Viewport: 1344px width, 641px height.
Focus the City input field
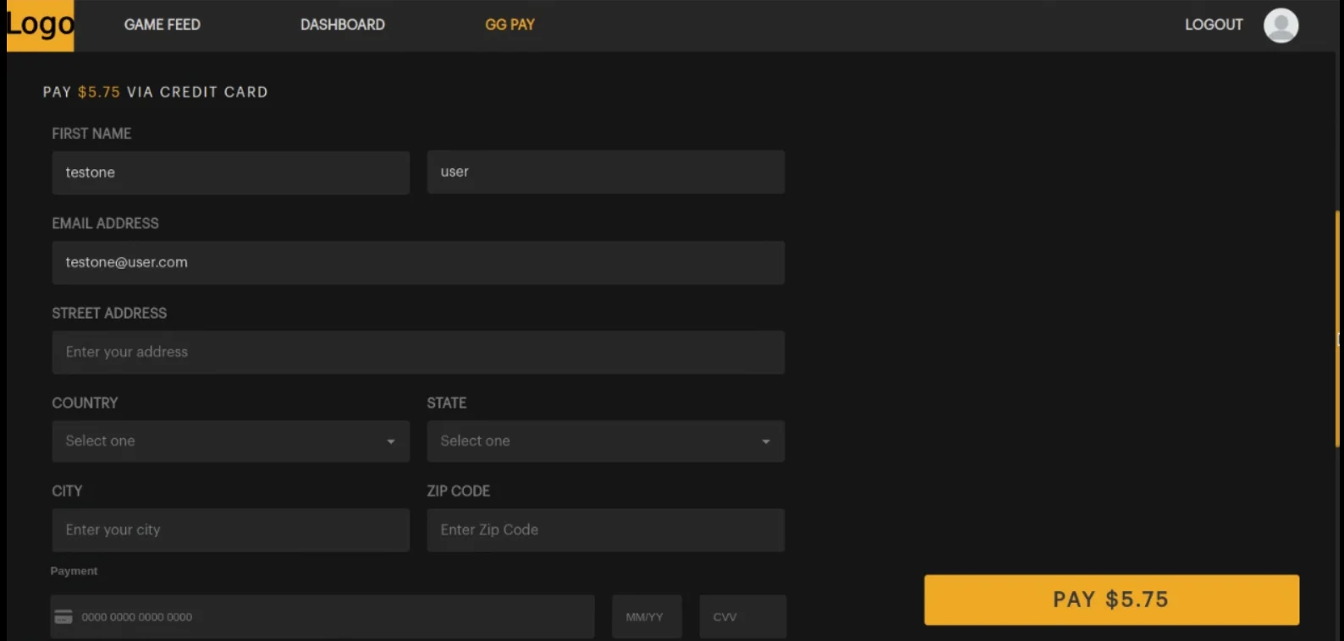click(x=230, y=530)
